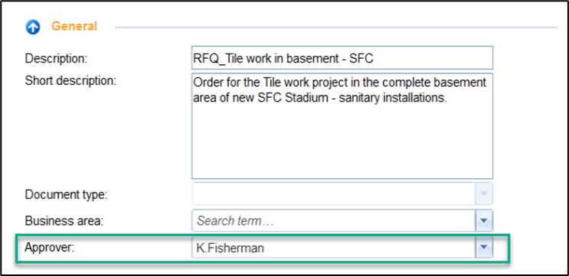Click the orange General section heading
The image size is (569, 276).
tap(74, 27)
